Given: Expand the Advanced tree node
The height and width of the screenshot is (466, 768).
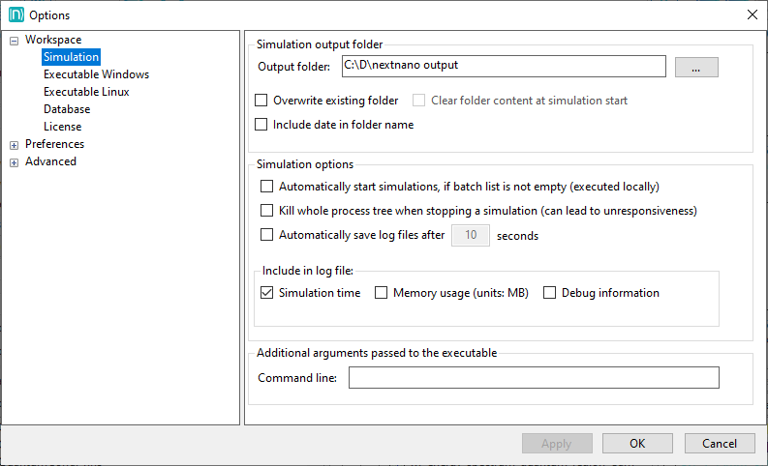Looking at the screenshot, I should (x=15, y=162).
